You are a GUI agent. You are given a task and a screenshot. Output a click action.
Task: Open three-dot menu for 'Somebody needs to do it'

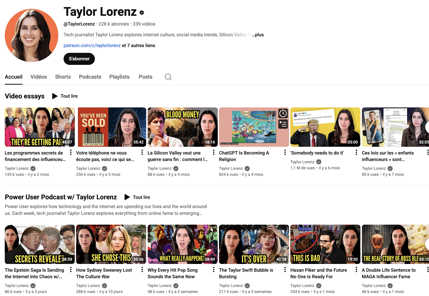(356, 153)
